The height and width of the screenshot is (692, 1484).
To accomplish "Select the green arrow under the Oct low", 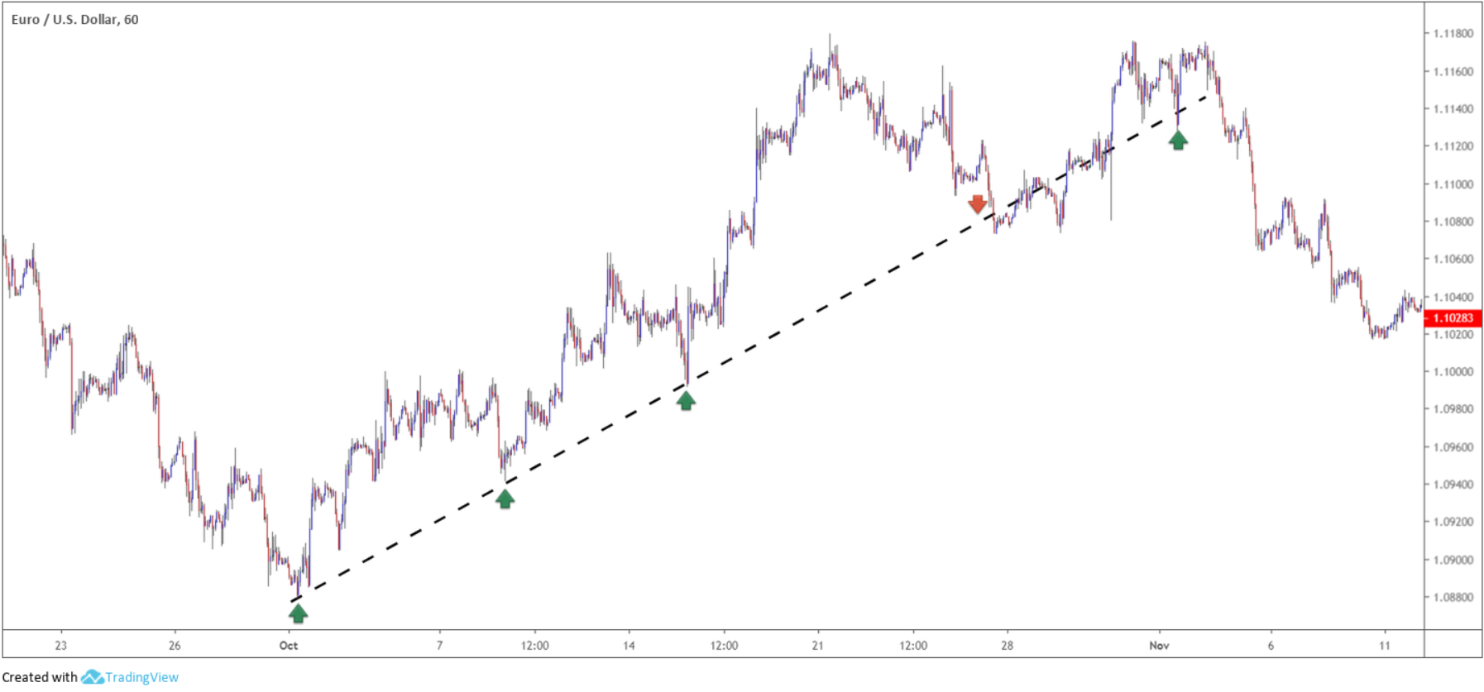I will (298, 613).
